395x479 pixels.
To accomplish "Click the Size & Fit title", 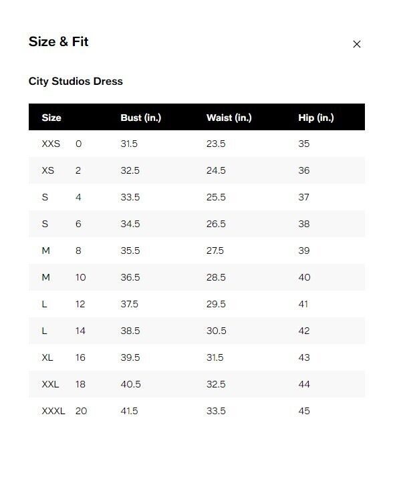I will (x=58, y=41).
